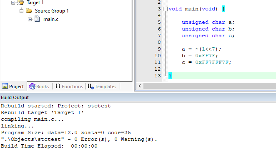
Task: Click "Rebuild target 'Target 1'" output line
Action: [x=42, y=112]
